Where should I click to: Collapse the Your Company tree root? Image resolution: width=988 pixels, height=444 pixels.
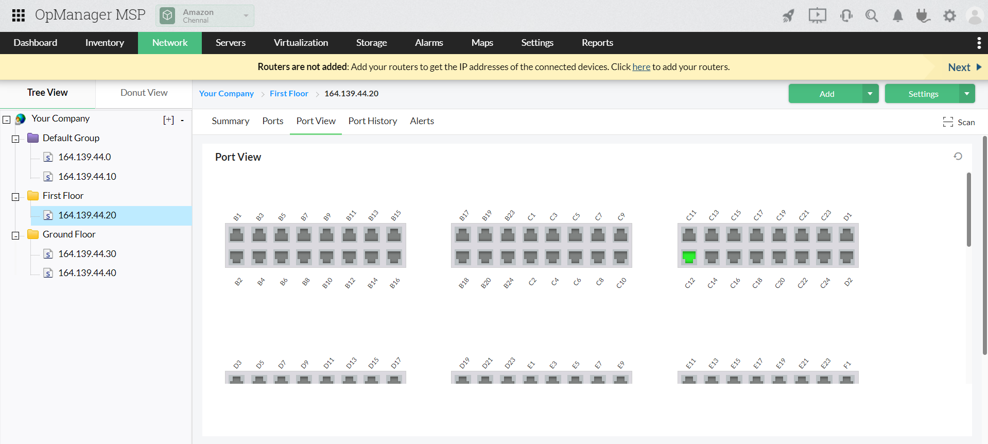pos(7,119)
